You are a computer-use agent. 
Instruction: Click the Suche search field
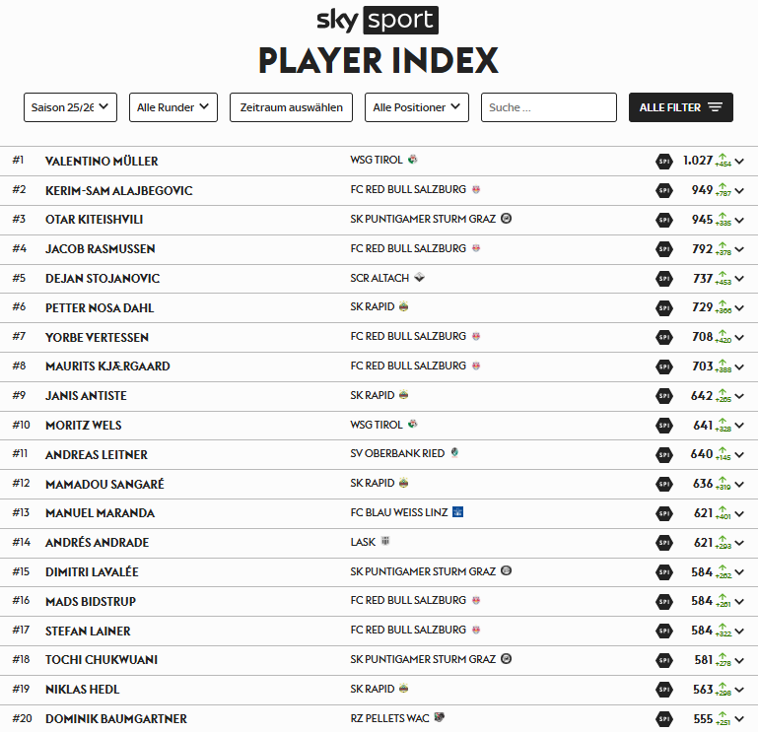[548, 107]
